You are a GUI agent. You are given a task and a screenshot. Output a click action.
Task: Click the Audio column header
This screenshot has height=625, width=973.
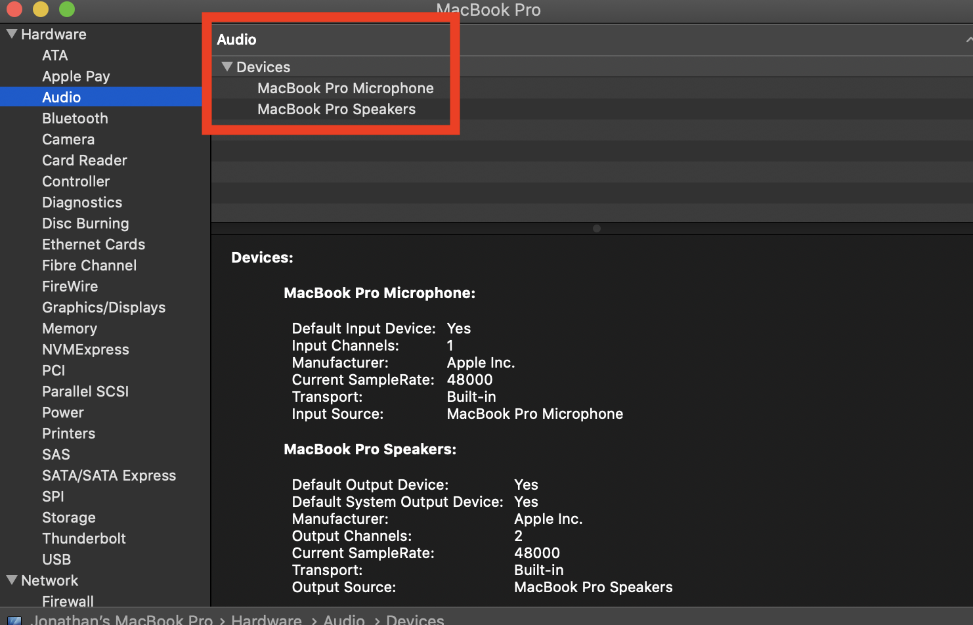[236, 39]
